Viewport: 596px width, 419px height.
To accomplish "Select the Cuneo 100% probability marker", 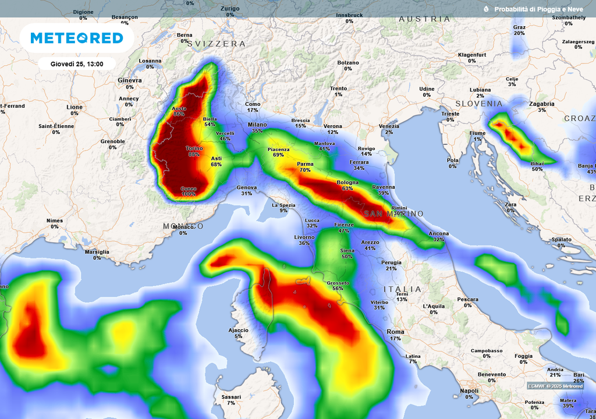I will [189, 190].
